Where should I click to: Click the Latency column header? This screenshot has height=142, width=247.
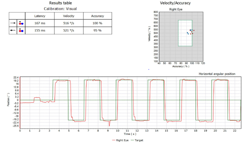click(x=40, y=16)
